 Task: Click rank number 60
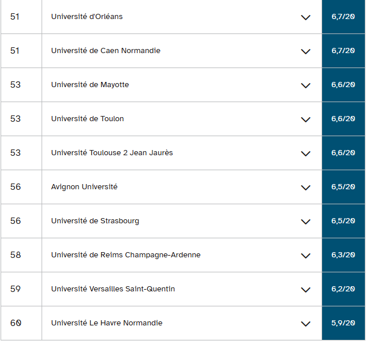(x=16, y=323)
